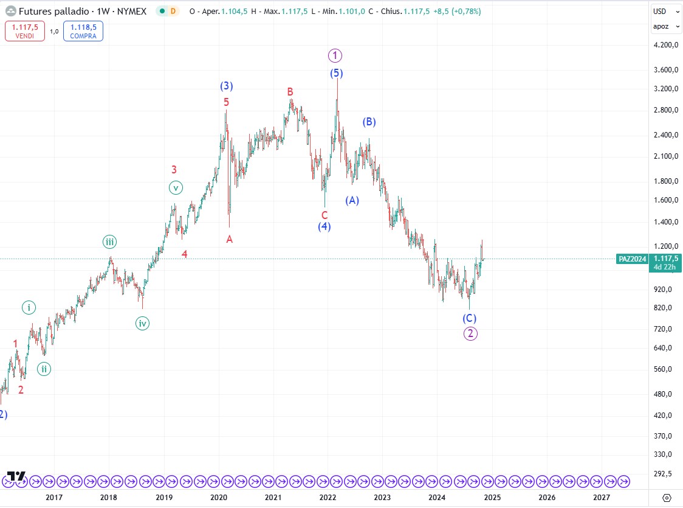Select the red A wave label

(230, 239)
